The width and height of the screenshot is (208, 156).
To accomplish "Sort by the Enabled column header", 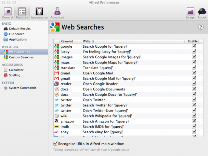I will 194,41.
